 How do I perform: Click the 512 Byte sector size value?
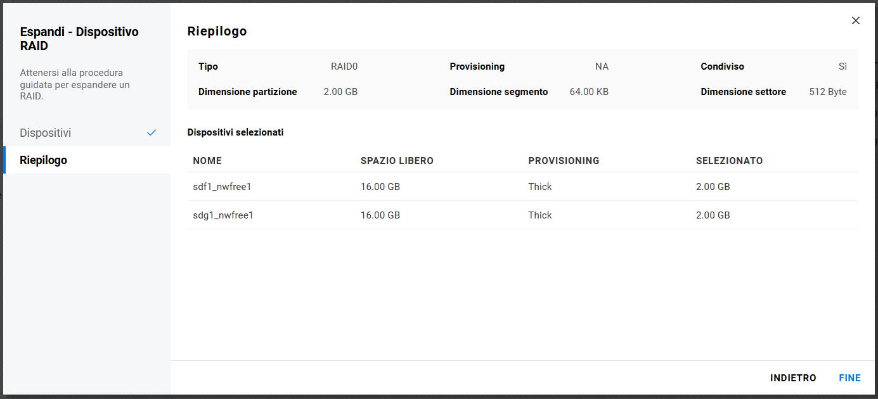click(828, 92)
